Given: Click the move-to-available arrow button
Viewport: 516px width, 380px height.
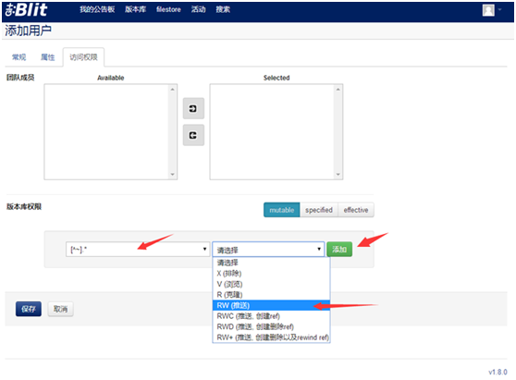Looking at the screenshot, I should (193, 135).
